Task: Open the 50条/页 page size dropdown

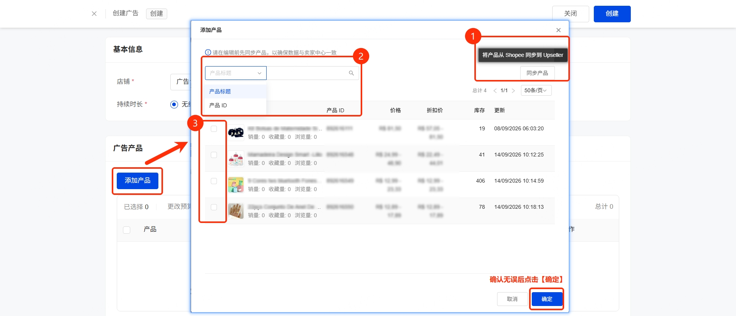Action: [536, 90]
